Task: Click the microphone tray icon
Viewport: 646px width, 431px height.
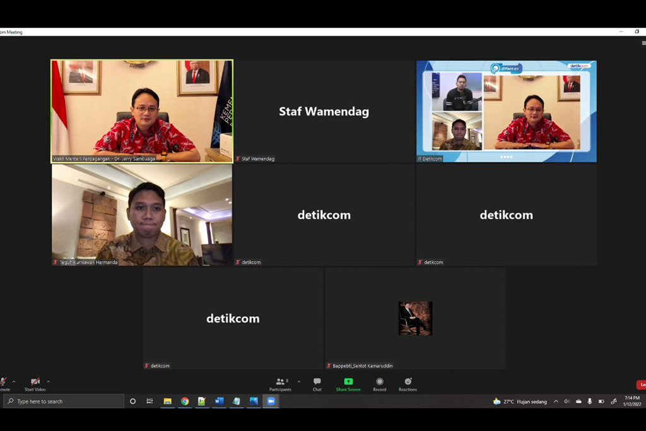Action: 590,401
